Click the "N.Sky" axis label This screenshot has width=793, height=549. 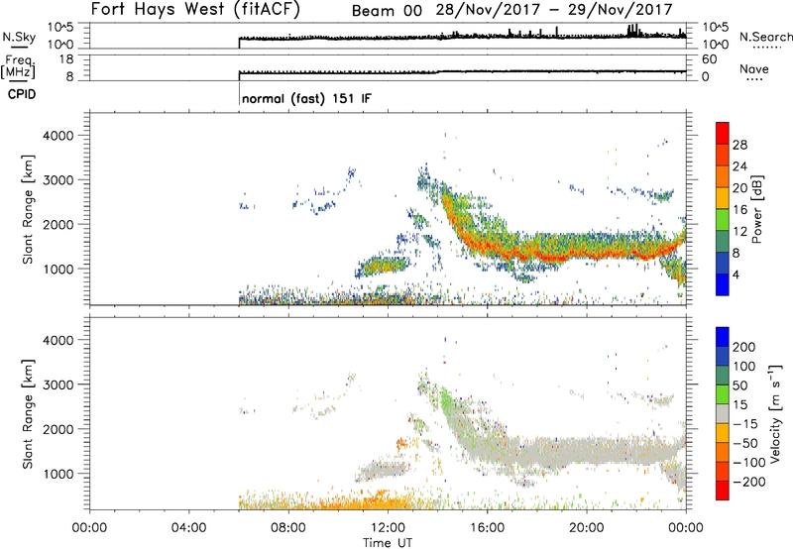click(19, 37)
